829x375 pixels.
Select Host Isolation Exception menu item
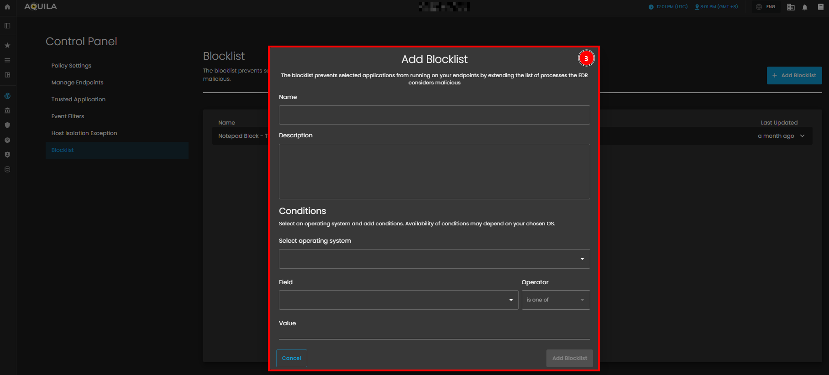tap(84, 133)
